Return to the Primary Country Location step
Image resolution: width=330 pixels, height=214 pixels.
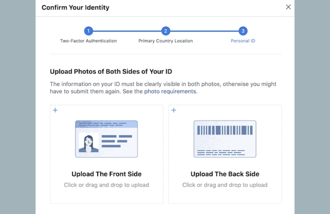[x=165, y=41]
